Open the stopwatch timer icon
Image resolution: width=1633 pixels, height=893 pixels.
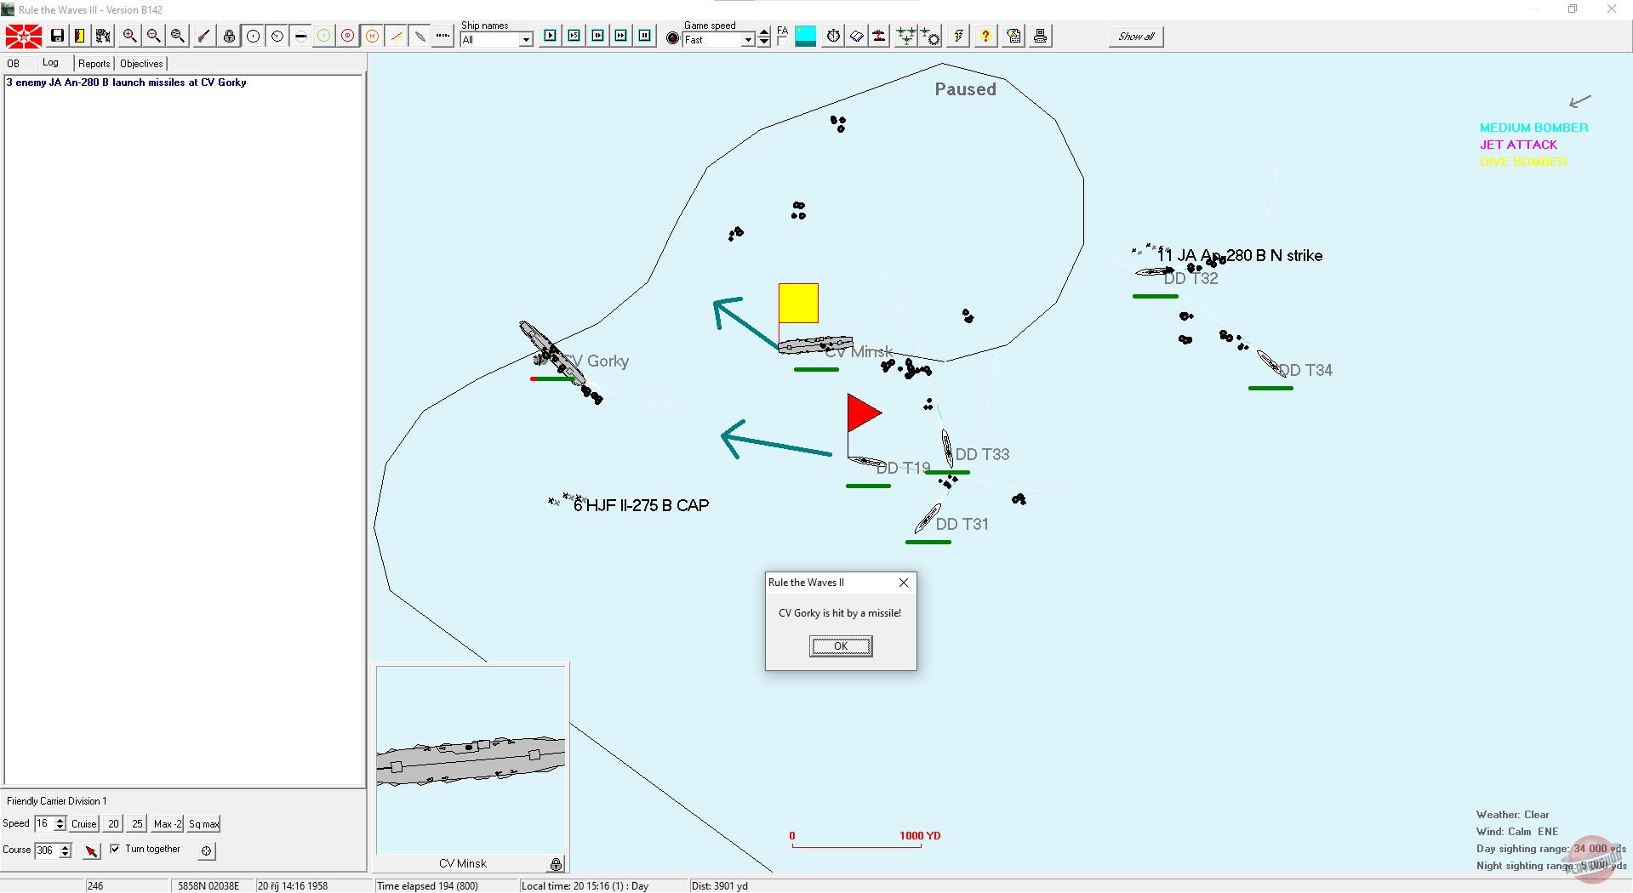click(833, 36)
